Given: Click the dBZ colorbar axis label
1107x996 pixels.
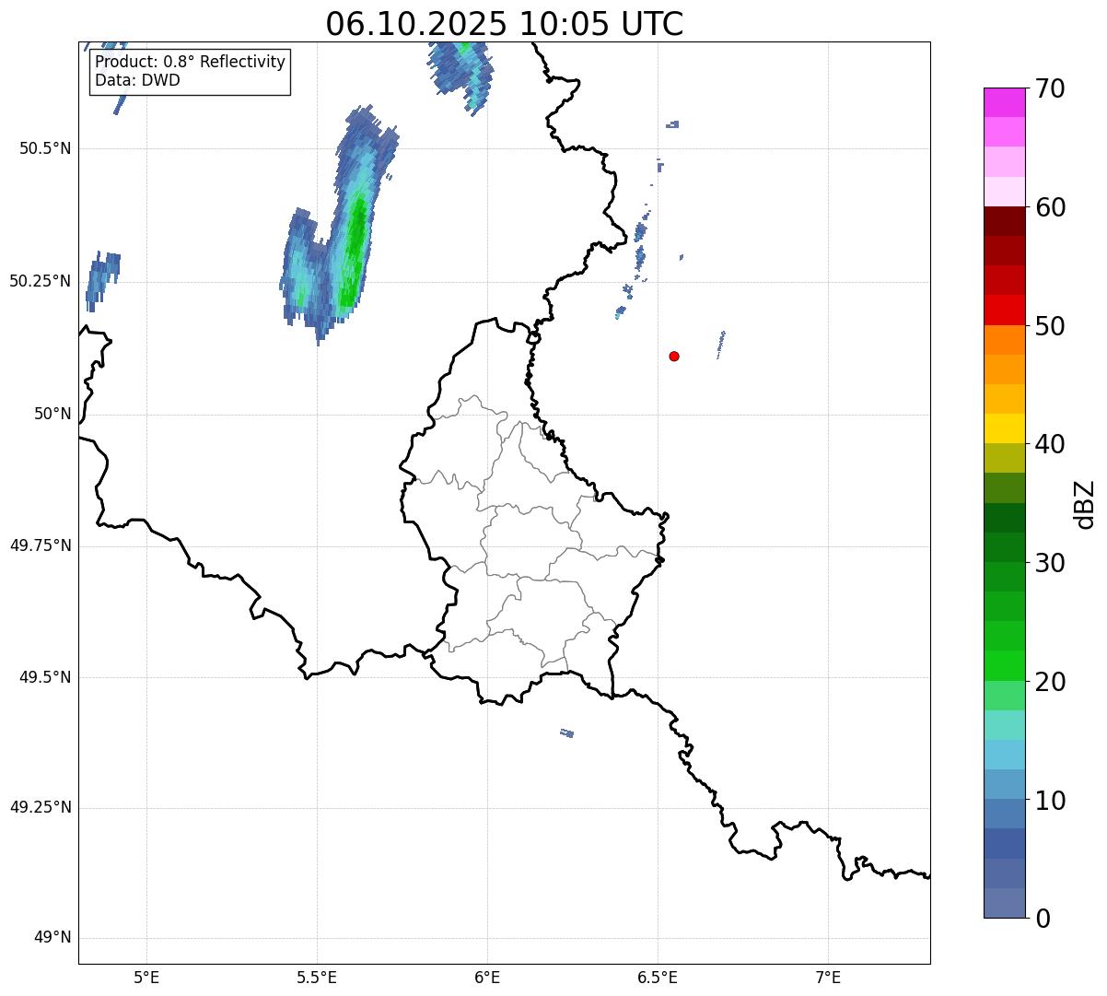Looking at the screenshot, I should coord(1085,504).
